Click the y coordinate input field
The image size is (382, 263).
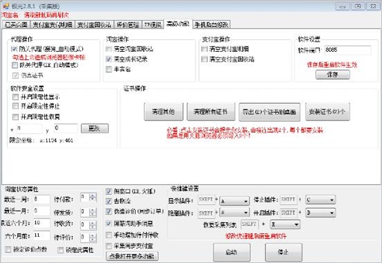pyautogui.click(x=66, y=129)
